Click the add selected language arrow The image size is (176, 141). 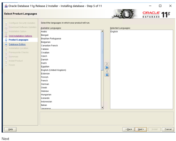pyautogui.click(x=107, y=64)
